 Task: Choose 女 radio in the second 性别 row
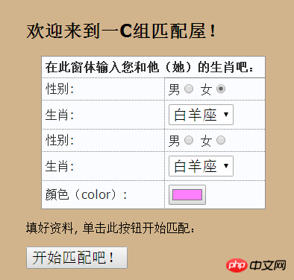tap(221, 140)
